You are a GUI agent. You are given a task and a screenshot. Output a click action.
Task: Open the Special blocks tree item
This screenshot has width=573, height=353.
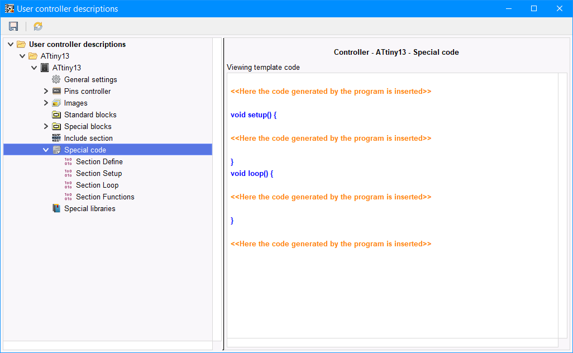88,126
